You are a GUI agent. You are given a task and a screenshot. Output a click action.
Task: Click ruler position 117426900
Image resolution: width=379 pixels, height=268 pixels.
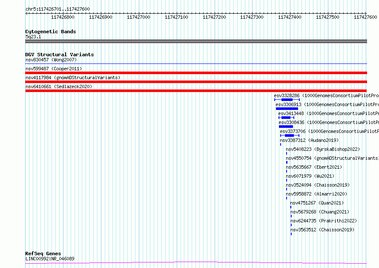click(100, 17)
